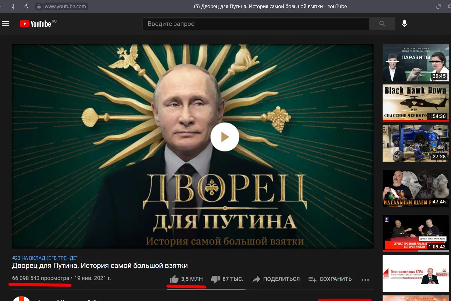
Task: Open the Пресс-конференция КПРФ video
Action: (x=416, y=273)
